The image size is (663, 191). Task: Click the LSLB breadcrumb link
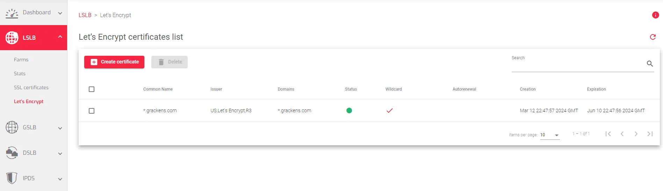pos(85,15)
